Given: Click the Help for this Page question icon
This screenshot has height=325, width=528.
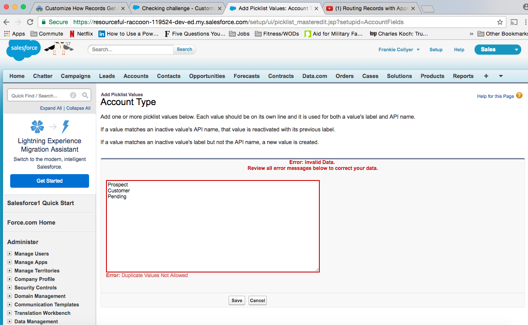Looking at the screenshot, I should [519, 96].
